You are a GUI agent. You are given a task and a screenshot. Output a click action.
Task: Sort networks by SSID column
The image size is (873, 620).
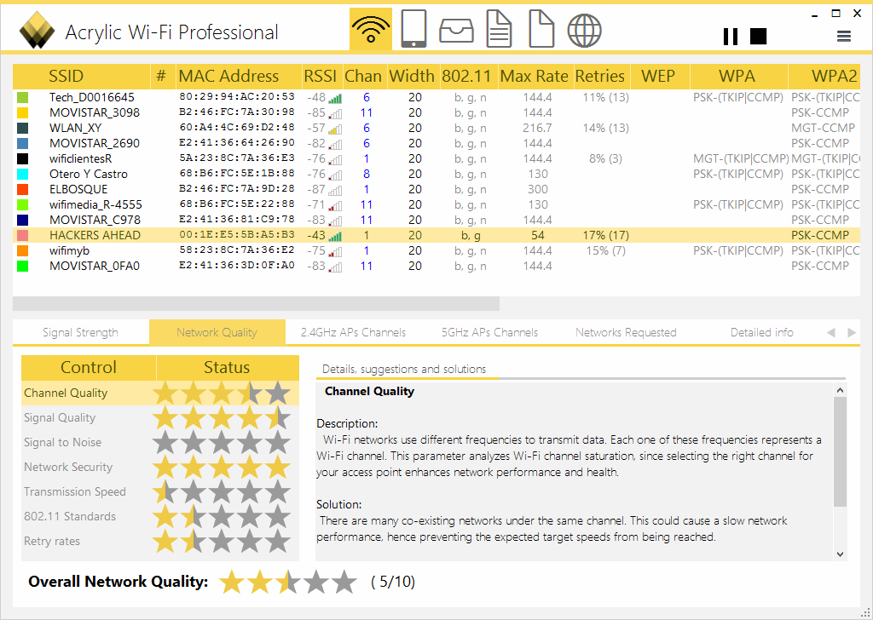tap(81, 76)
